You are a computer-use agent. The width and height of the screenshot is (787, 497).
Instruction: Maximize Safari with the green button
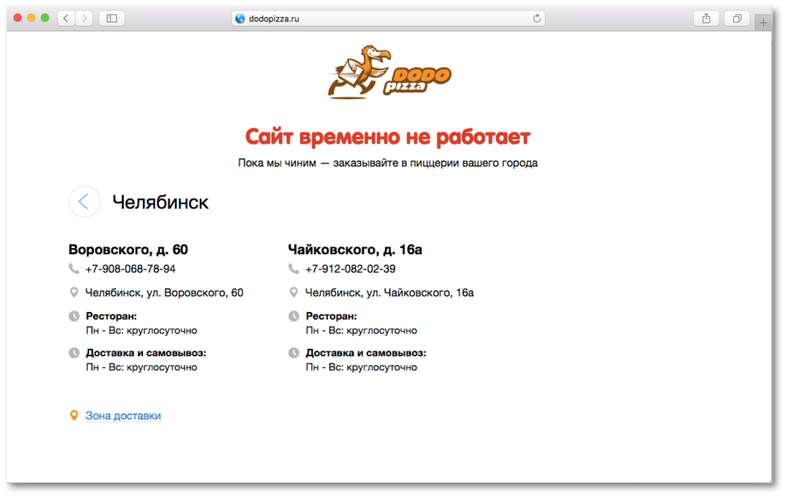pyautogui.click(x=45, y=18)
